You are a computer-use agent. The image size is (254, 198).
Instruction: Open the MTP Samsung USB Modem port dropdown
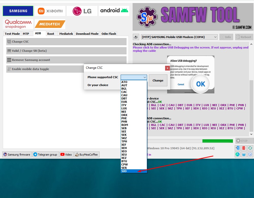click(x=179, y=37)
